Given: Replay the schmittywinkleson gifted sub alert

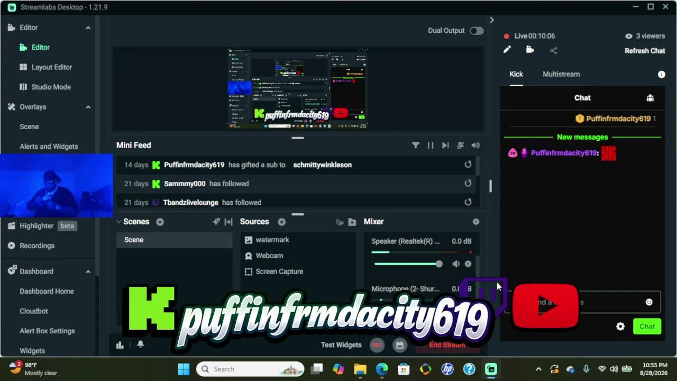Looking at the screenshot, I should [x=468, y=165].
